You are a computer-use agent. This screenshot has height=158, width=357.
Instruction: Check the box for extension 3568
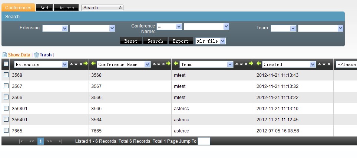point(6,75)
